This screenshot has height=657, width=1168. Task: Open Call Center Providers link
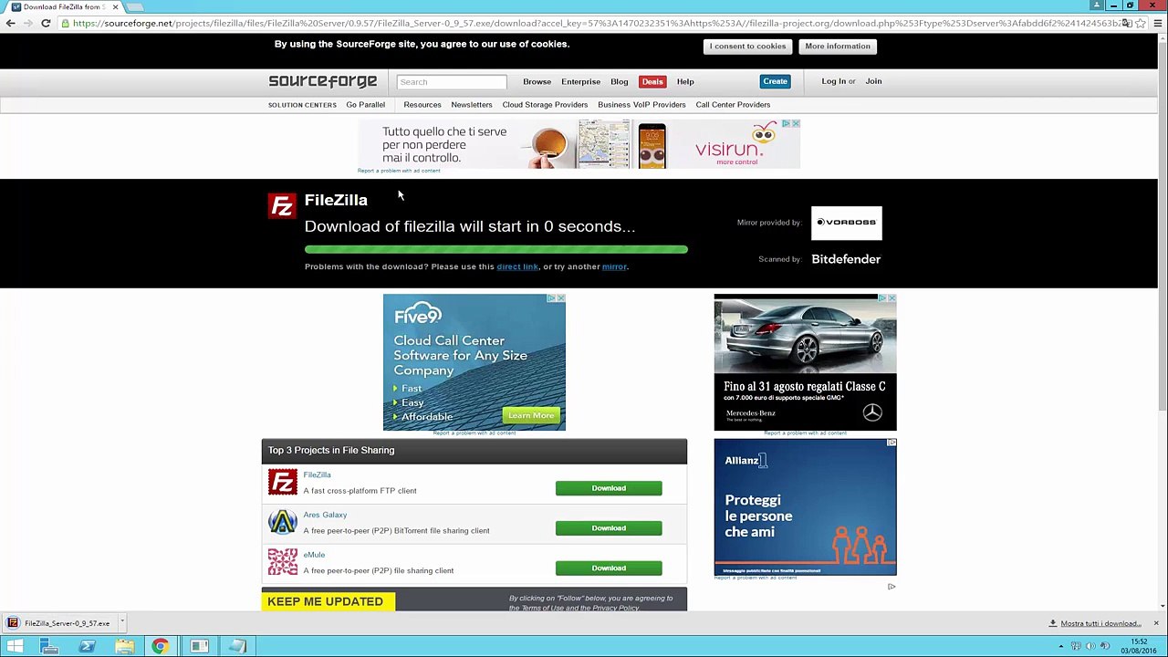coord(733,105)
